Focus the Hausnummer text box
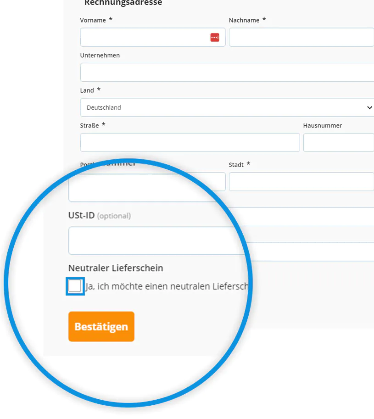 (x=338, y=143)
